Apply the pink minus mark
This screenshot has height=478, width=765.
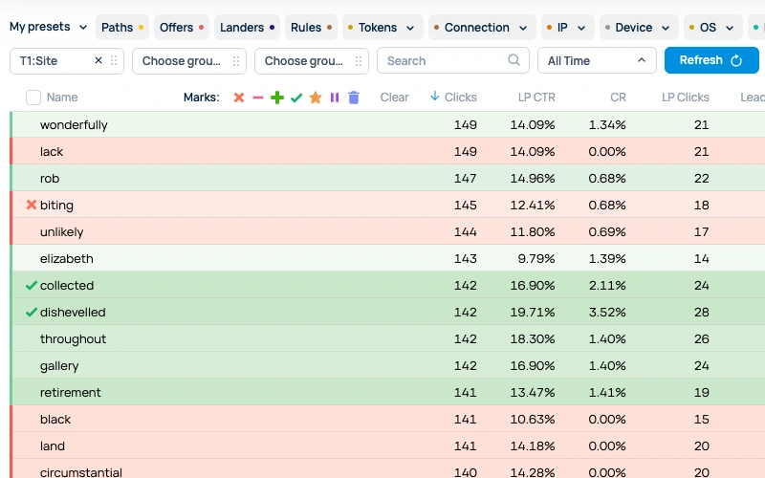click(x=258, y=98)
